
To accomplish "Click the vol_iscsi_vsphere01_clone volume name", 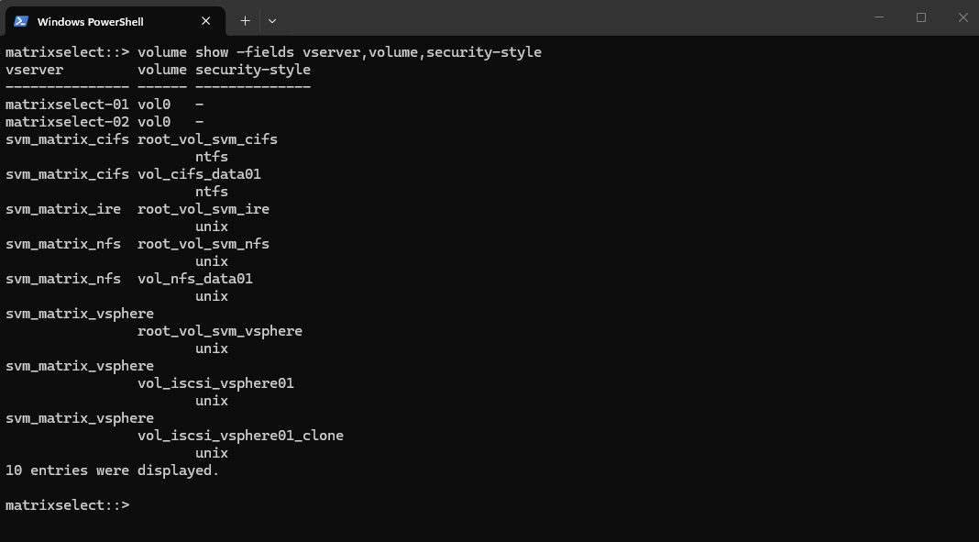I will (x=240, y=436).
